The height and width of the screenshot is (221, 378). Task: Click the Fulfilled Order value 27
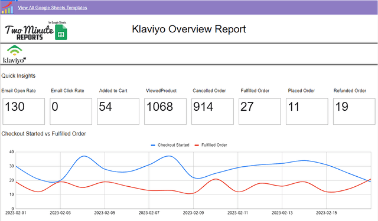click(247, 107)
